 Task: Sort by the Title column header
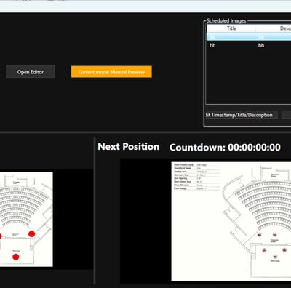(x=231, y=28)
